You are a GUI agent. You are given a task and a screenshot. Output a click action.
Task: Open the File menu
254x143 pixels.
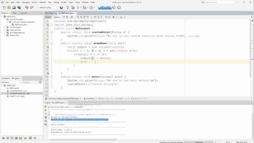pyautogui.click(x=7, y=2)
